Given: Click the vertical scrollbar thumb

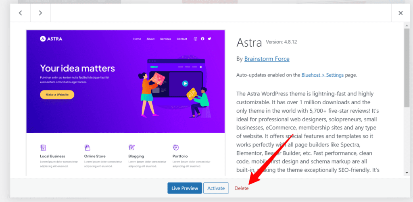Looking at the screenshot, I should [407, 68].
